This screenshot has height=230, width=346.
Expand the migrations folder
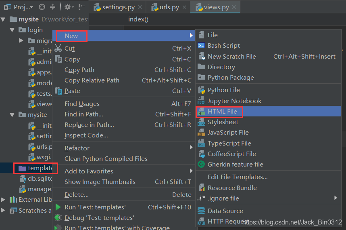click(x=21, y=40)
